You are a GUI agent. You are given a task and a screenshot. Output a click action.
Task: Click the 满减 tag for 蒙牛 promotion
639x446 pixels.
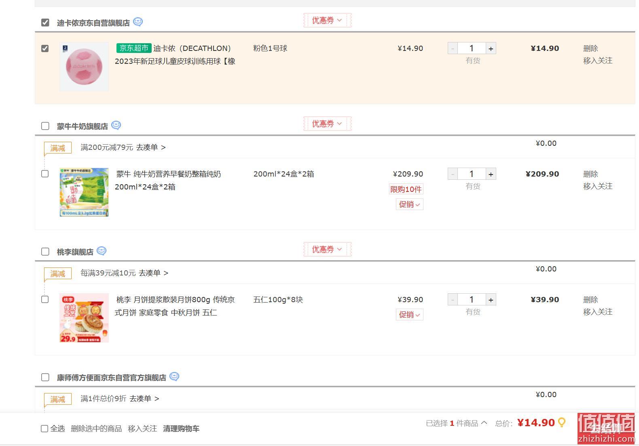(x=58, y=148)
